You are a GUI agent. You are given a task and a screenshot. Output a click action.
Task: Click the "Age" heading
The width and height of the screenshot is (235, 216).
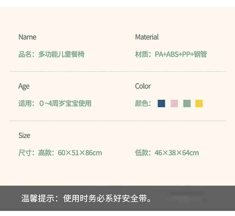(24, 86)
